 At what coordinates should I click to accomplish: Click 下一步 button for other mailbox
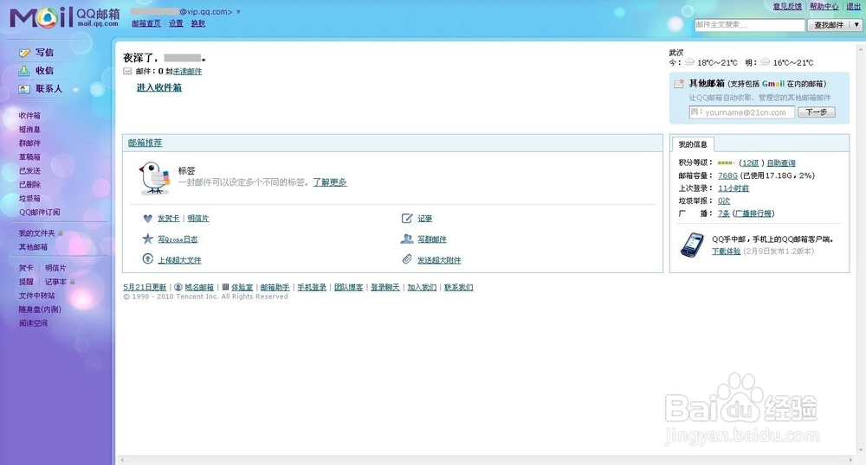[817, 111]
